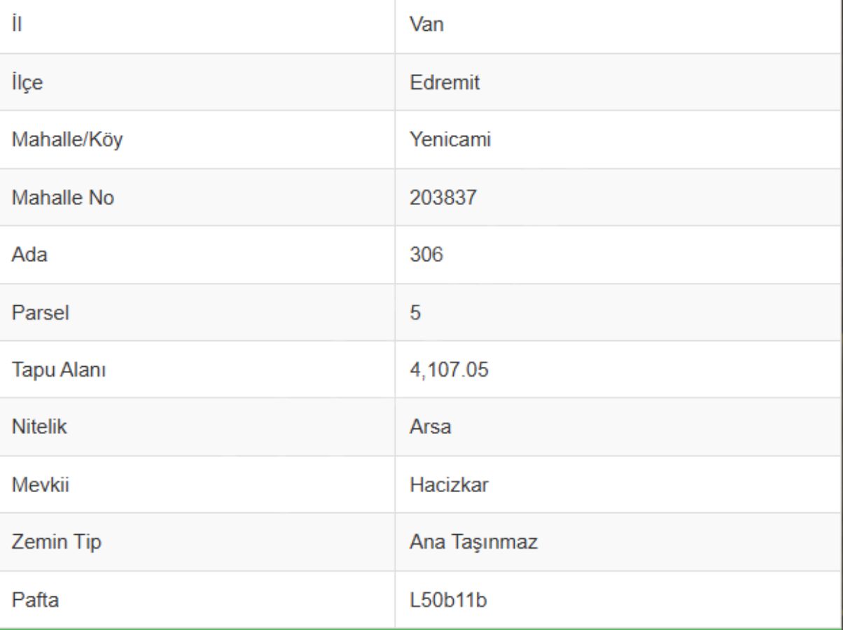This screenshot has width=843, height=630.
Task: Click the Parsel value 5
Action: (414, 314)
